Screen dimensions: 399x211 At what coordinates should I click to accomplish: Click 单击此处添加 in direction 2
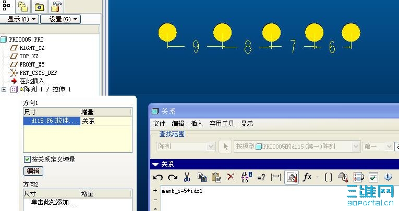[x=54, y=202]
